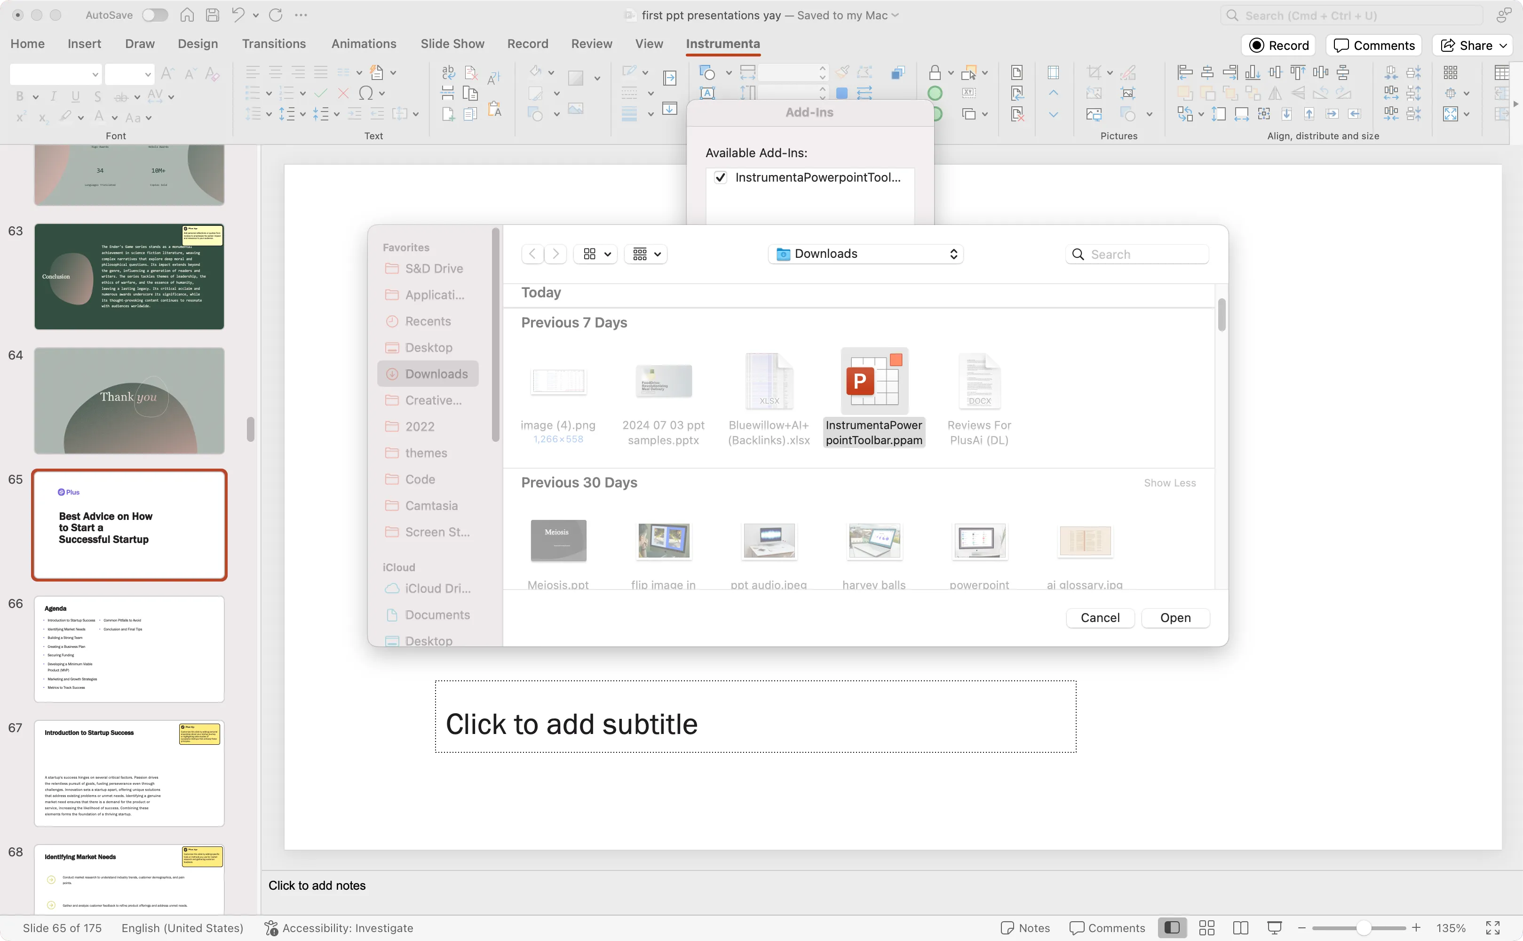1523x941 pixels.
Task: Open the item grouping dropdown in file dialog
Action: click(x=645, y=254)
